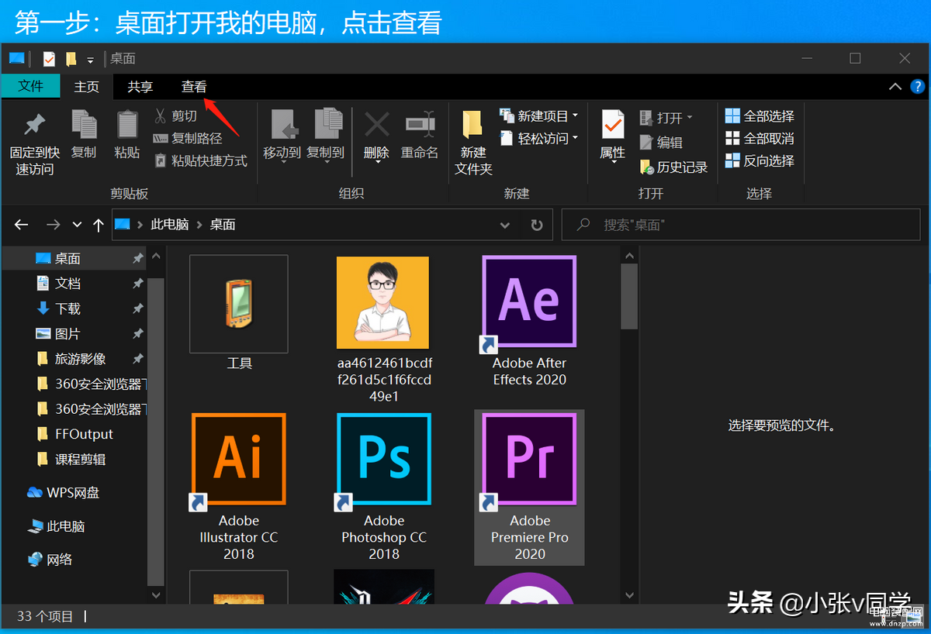The width and height of the screenshot is (931, 634).
Task: Click Copy path (复制路径)
Action: [x=187, y=139]
